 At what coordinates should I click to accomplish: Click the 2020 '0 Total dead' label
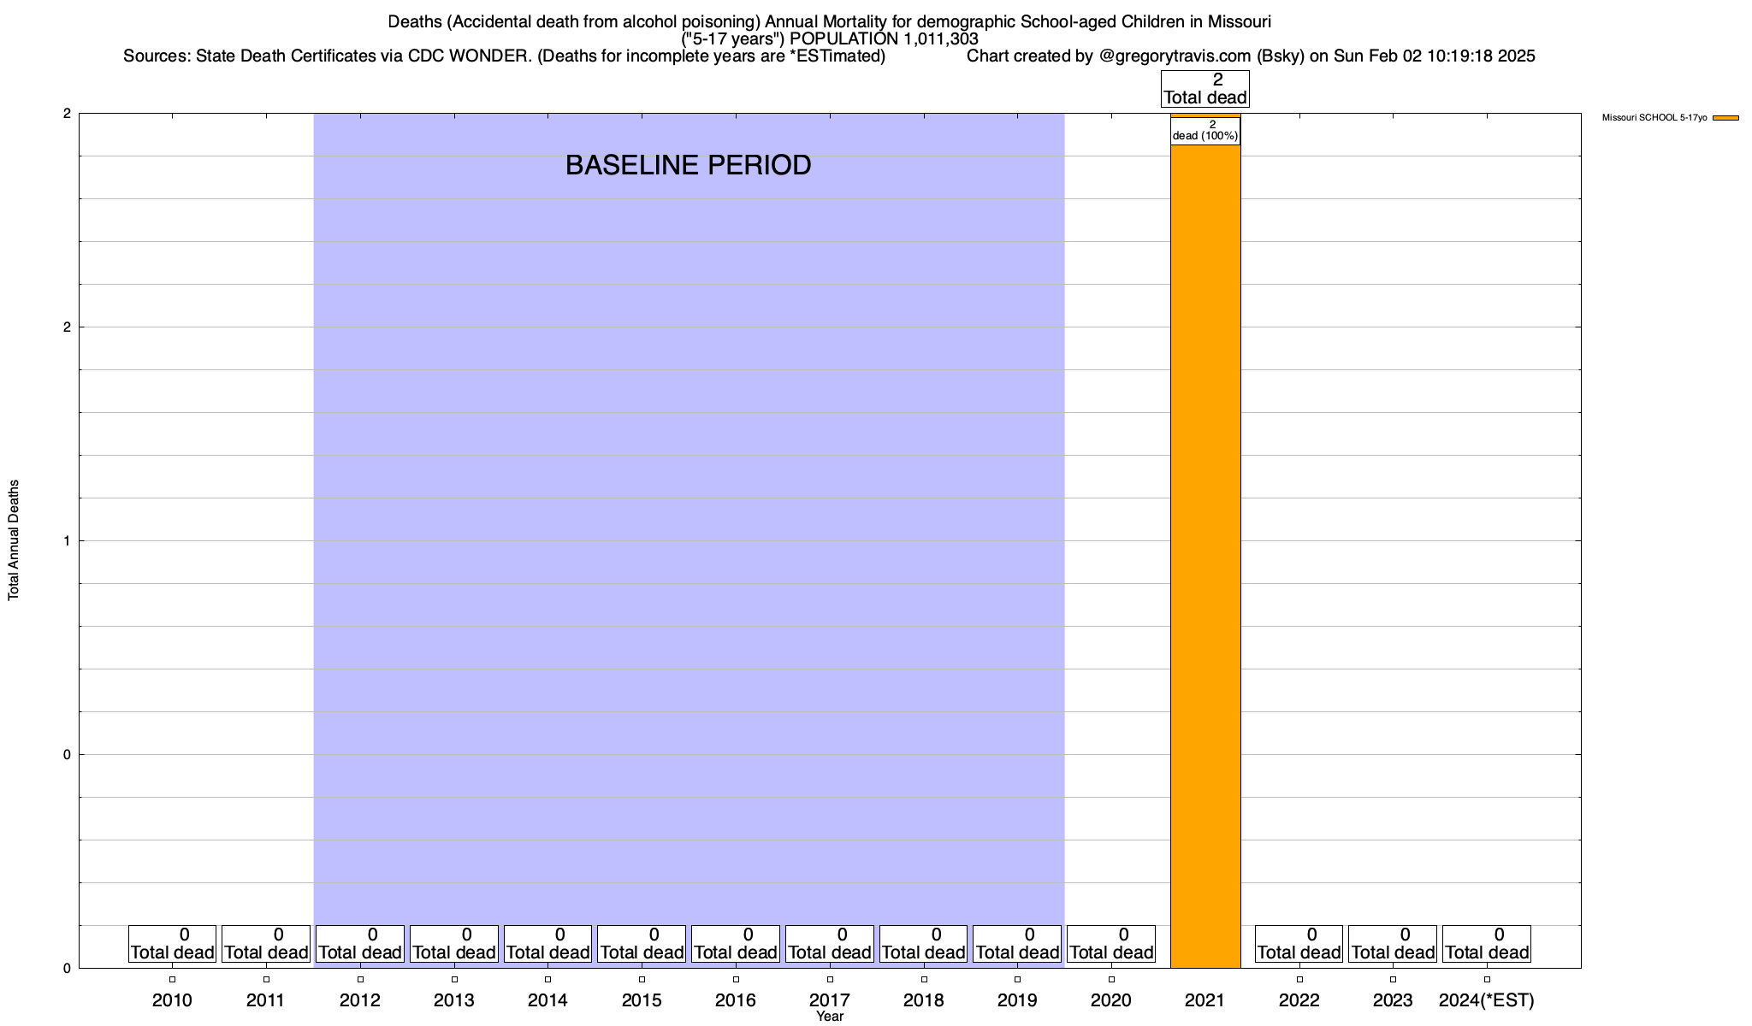coord(1111,944)
